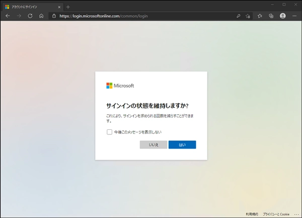View site info via the lock icon
Screen dimensions: 302x218
(54, 16)
